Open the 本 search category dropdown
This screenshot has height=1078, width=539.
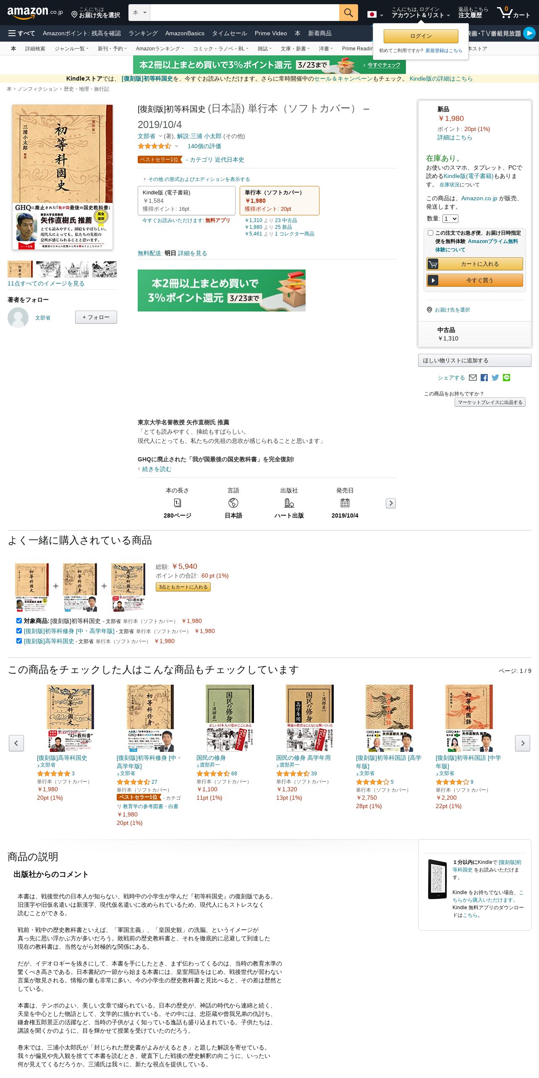tap(139, 13)
